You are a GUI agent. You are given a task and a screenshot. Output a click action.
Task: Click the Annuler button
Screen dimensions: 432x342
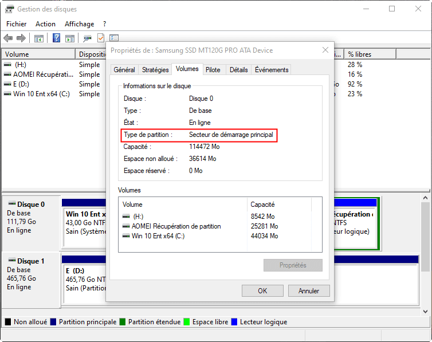pyautogui.click(x=309, y=291)
